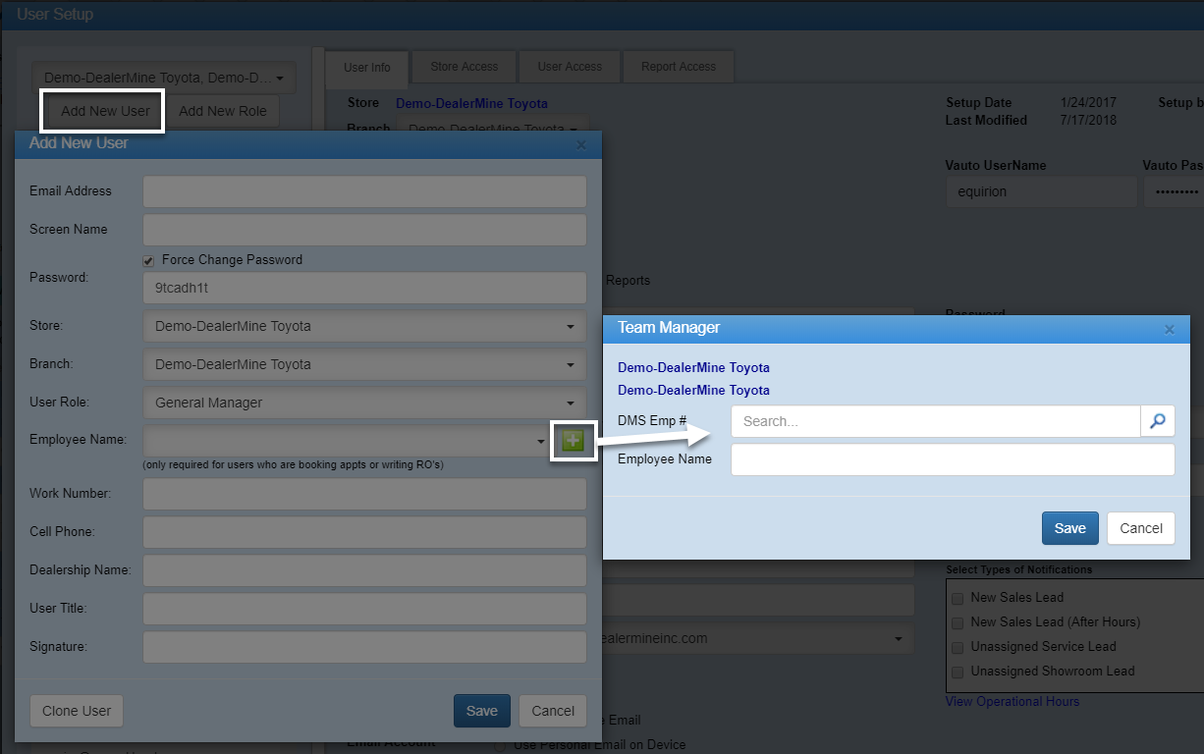Tick Unassigned Showroom Lead checkbox
1204x754 pixels.
tap(958, 672)
